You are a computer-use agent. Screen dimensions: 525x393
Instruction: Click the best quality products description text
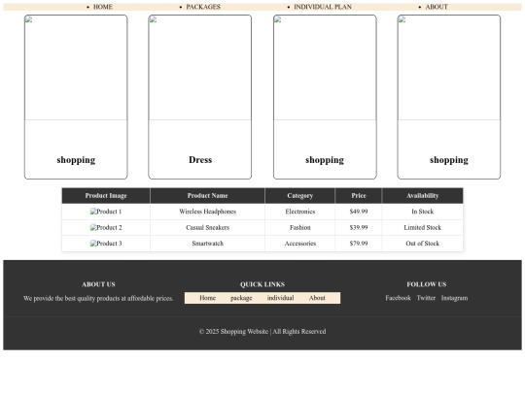(98, 299)
